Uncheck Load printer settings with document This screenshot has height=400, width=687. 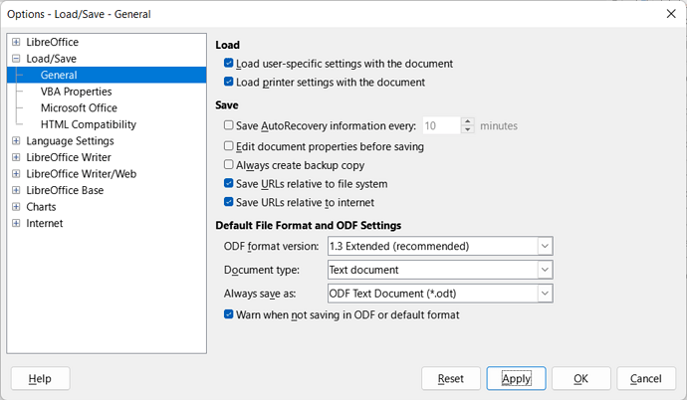228,82
